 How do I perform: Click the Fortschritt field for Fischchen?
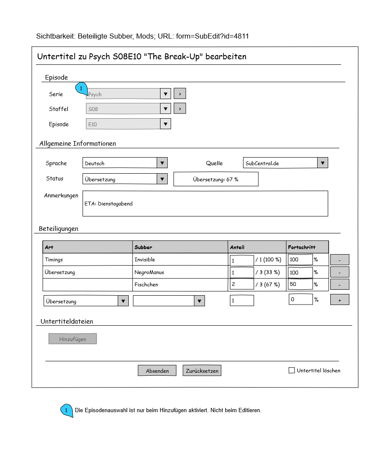300,284
